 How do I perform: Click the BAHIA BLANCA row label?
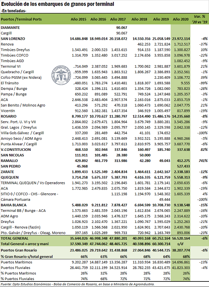coord(14,205)
